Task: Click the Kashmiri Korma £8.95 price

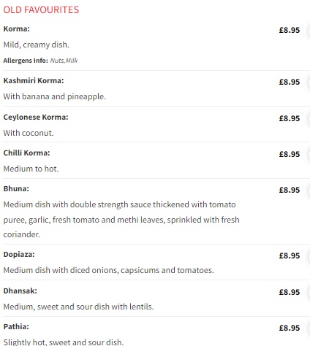Action: [x=290, y=82]
